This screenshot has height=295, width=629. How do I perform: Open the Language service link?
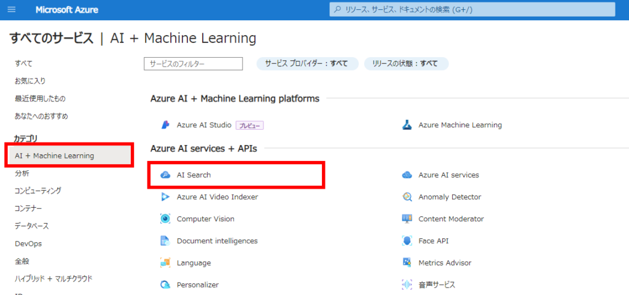tap(193, 263)
